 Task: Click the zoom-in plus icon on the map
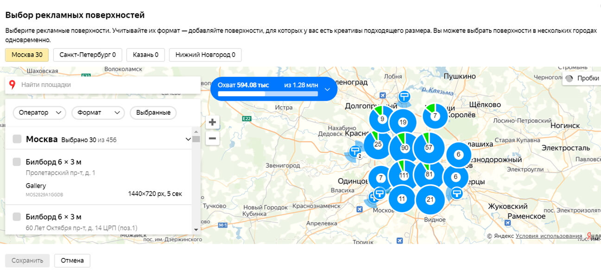tap(212, 122)
